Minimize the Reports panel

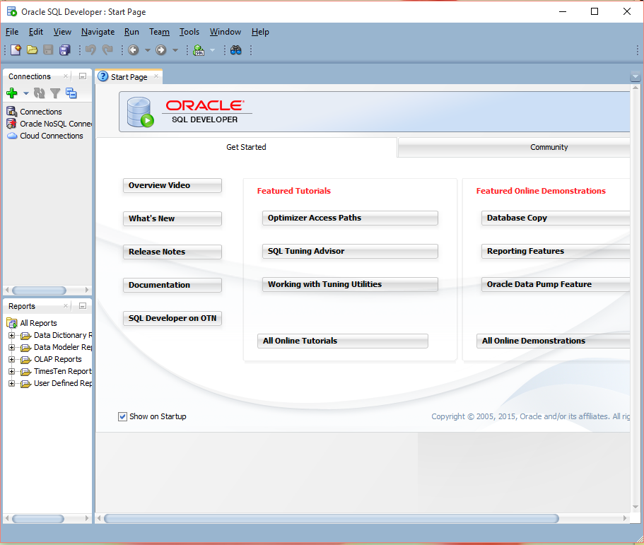83,306
